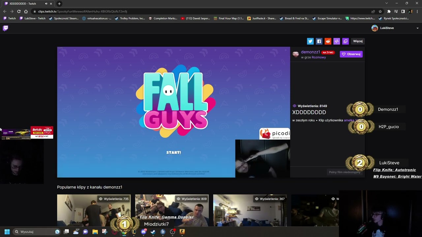Open the clip with 735 views
This screenshot has height=237, width=422.
[x=94, y=210]
